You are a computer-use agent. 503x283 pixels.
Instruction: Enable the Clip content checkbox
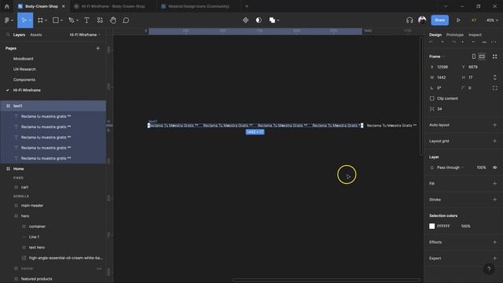pyautogui.click(x=431, y=98)
